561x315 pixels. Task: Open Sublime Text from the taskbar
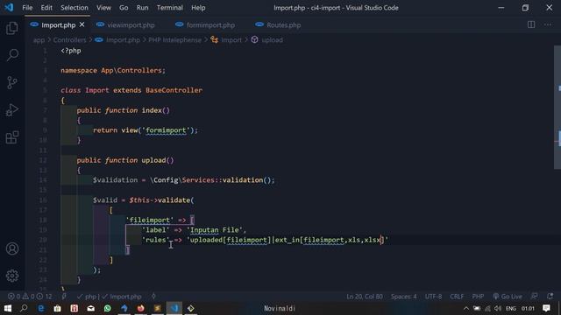coord(158,308)
